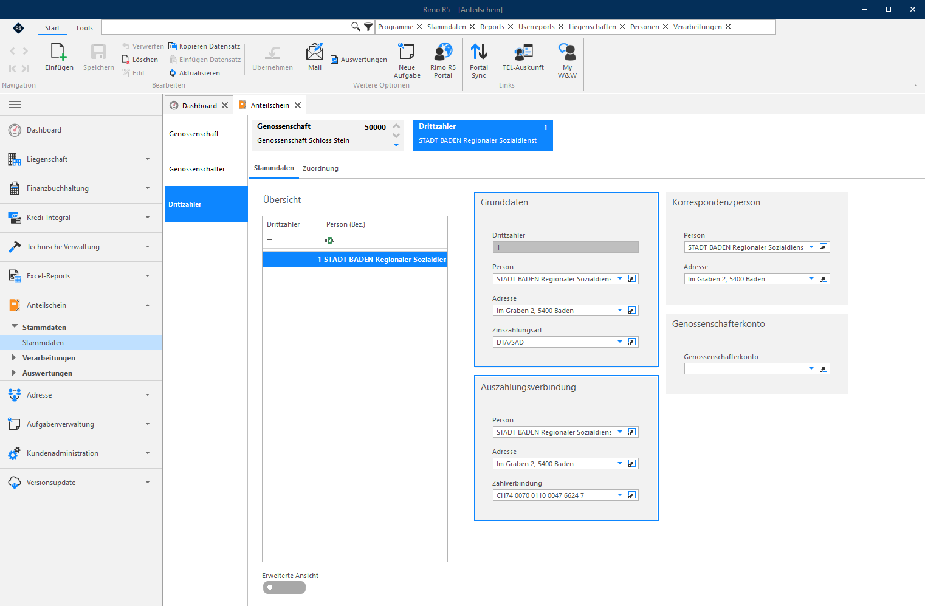Close the Anteilschein document tab
Viewport: 925px width, 606px height.
[298, 105]
